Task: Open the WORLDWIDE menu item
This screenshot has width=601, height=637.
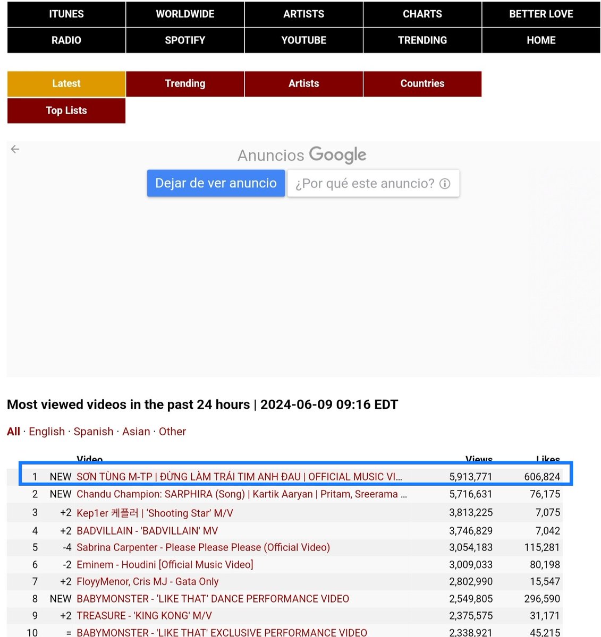Action: (185, 14)
